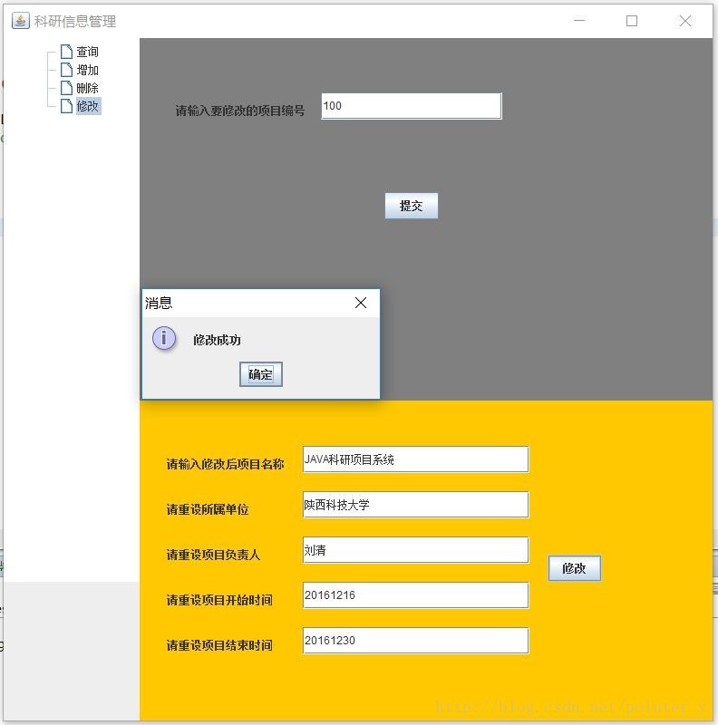Select the 删除 tree node
The width and height of the screenshot is (718, 725).
pyautogui.click(x=87, y=88)
